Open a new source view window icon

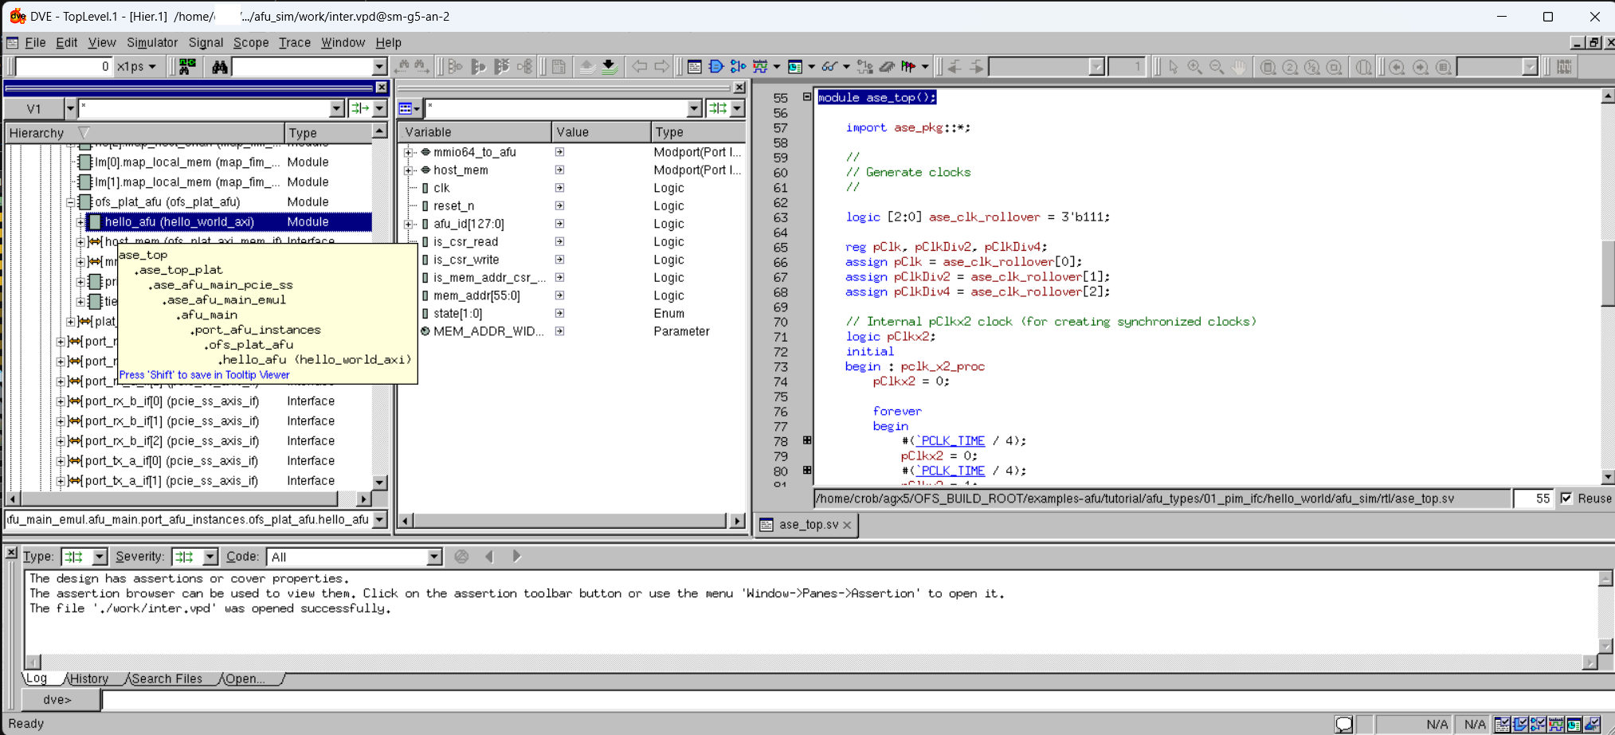[x=694, y=67]
